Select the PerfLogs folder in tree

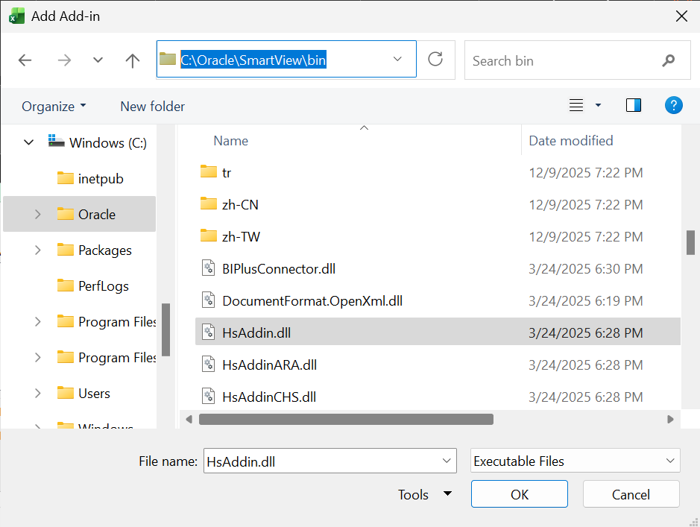(93, 286)
